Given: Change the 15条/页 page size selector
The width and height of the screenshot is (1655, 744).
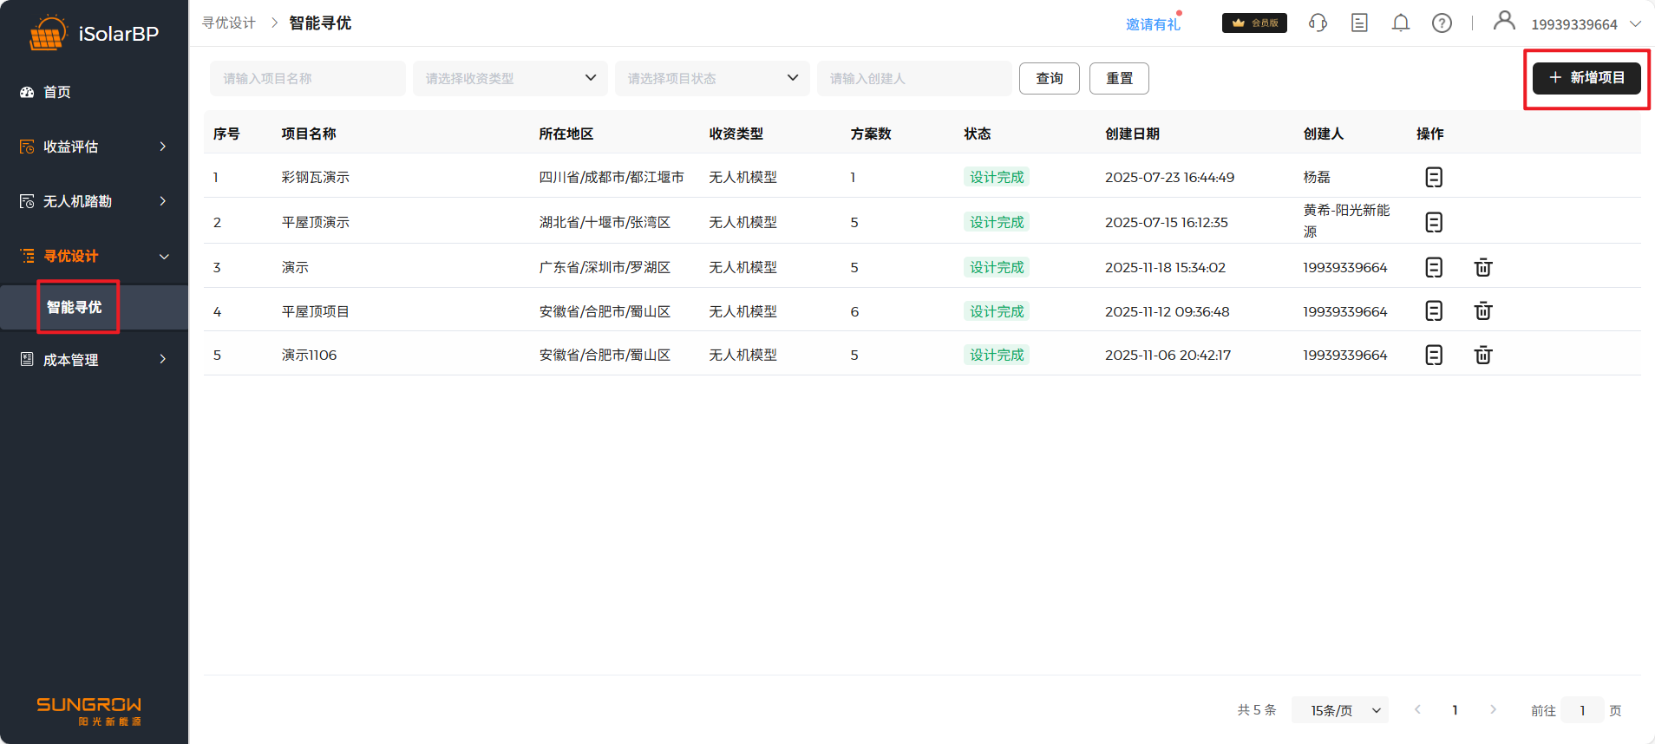Looking at the screenshot, I should (1340, 710).
